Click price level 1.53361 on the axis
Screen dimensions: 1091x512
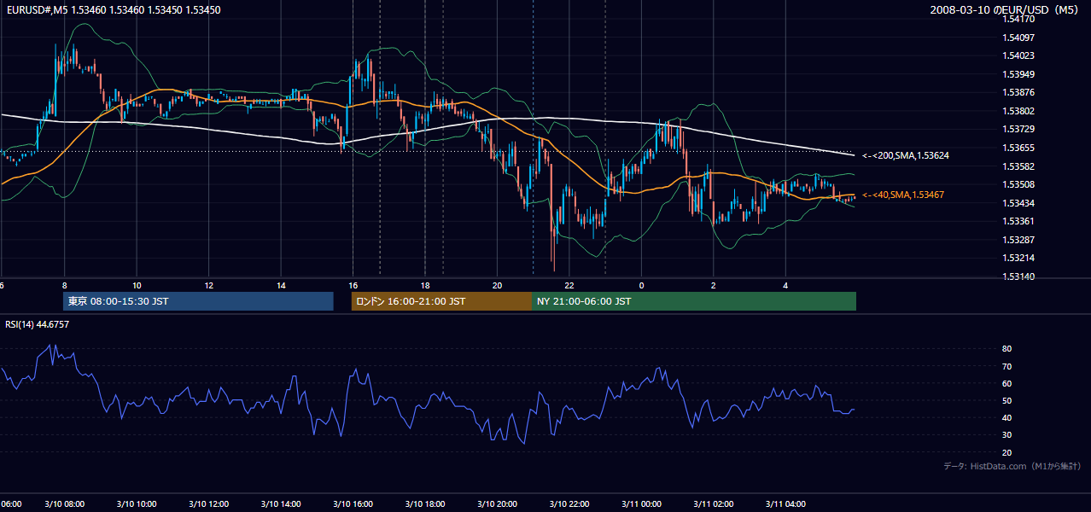click(x=1018, y=221)
